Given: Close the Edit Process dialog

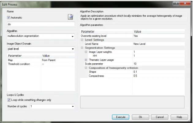Looking at the screenshot, I should coord(185,3).
